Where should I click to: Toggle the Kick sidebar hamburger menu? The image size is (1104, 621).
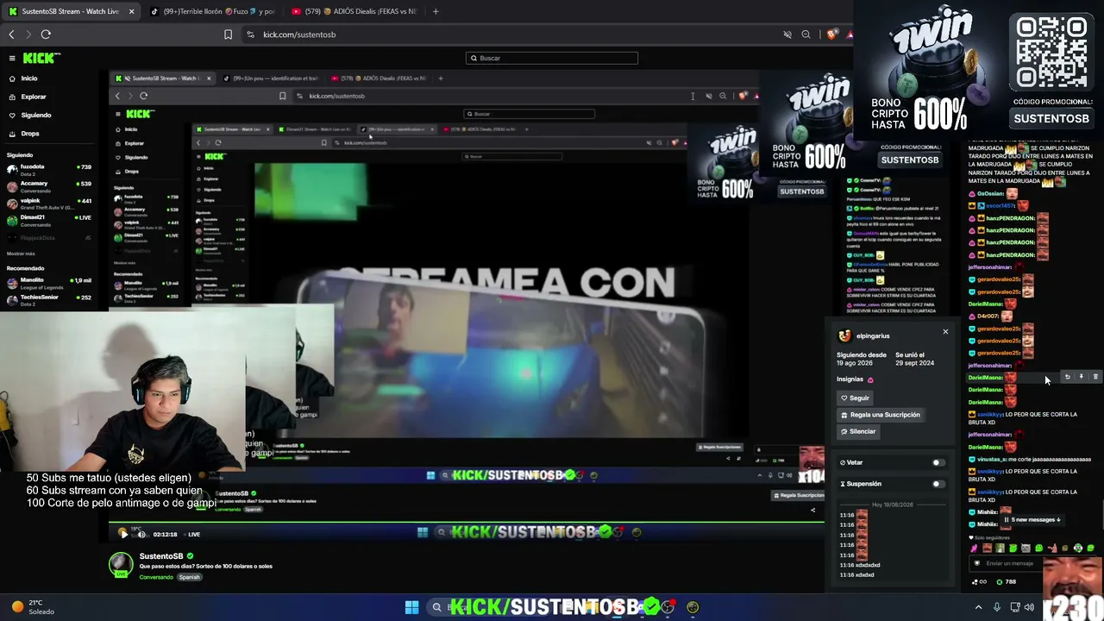pos(12,58)
